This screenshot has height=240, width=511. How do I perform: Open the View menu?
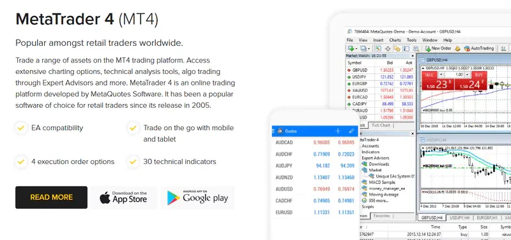tap(363, 40)
